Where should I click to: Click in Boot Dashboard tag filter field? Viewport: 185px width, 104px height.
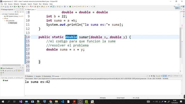tap(12, 78)
